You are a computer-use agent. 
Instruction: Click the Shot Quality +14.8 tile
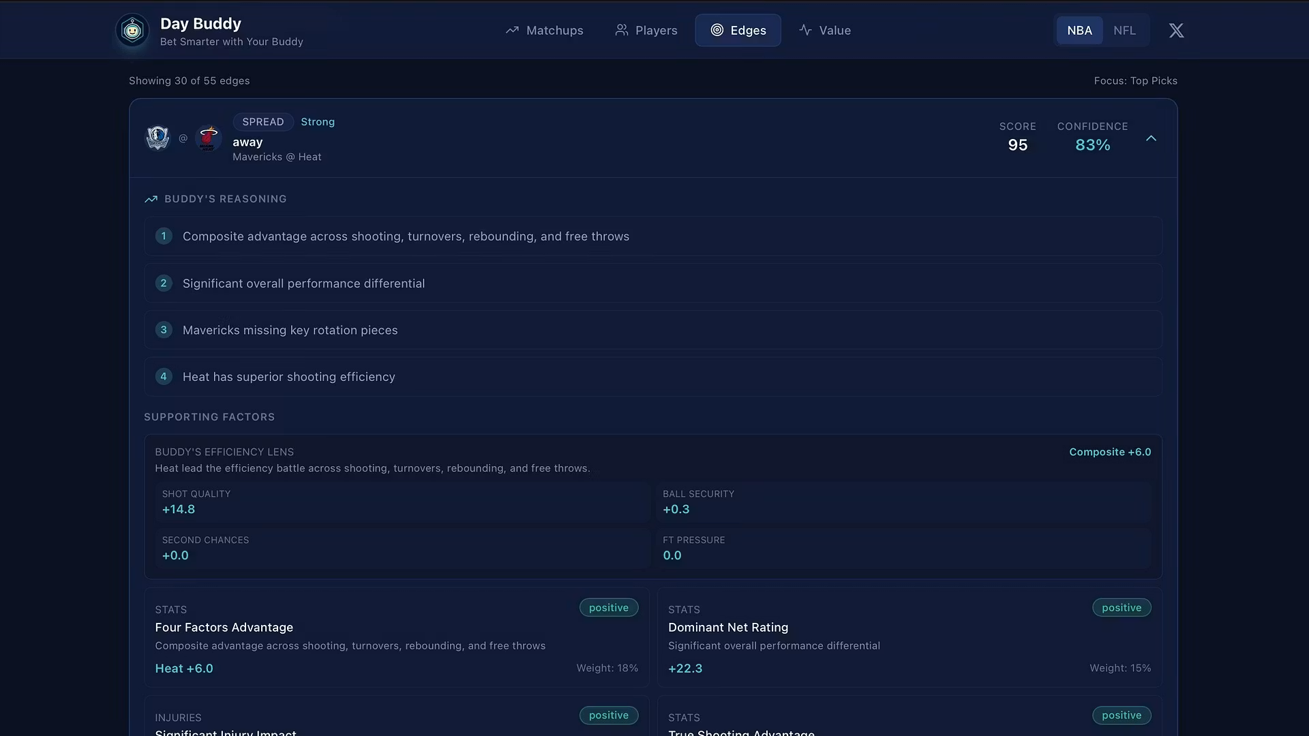click(402, 502)
